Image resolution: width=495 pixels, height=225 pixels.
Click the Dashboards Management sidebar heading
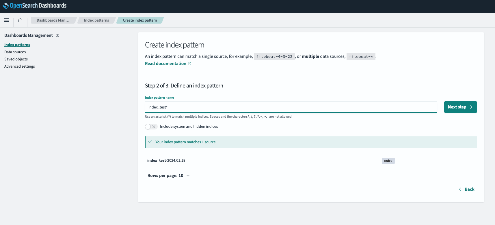(x=29, y=35)
